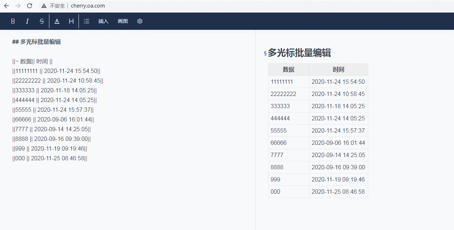This screenshot has width=454, height=230.
Task: Click the 不安全 security warning indicator
Action: [x=53, y=6]
